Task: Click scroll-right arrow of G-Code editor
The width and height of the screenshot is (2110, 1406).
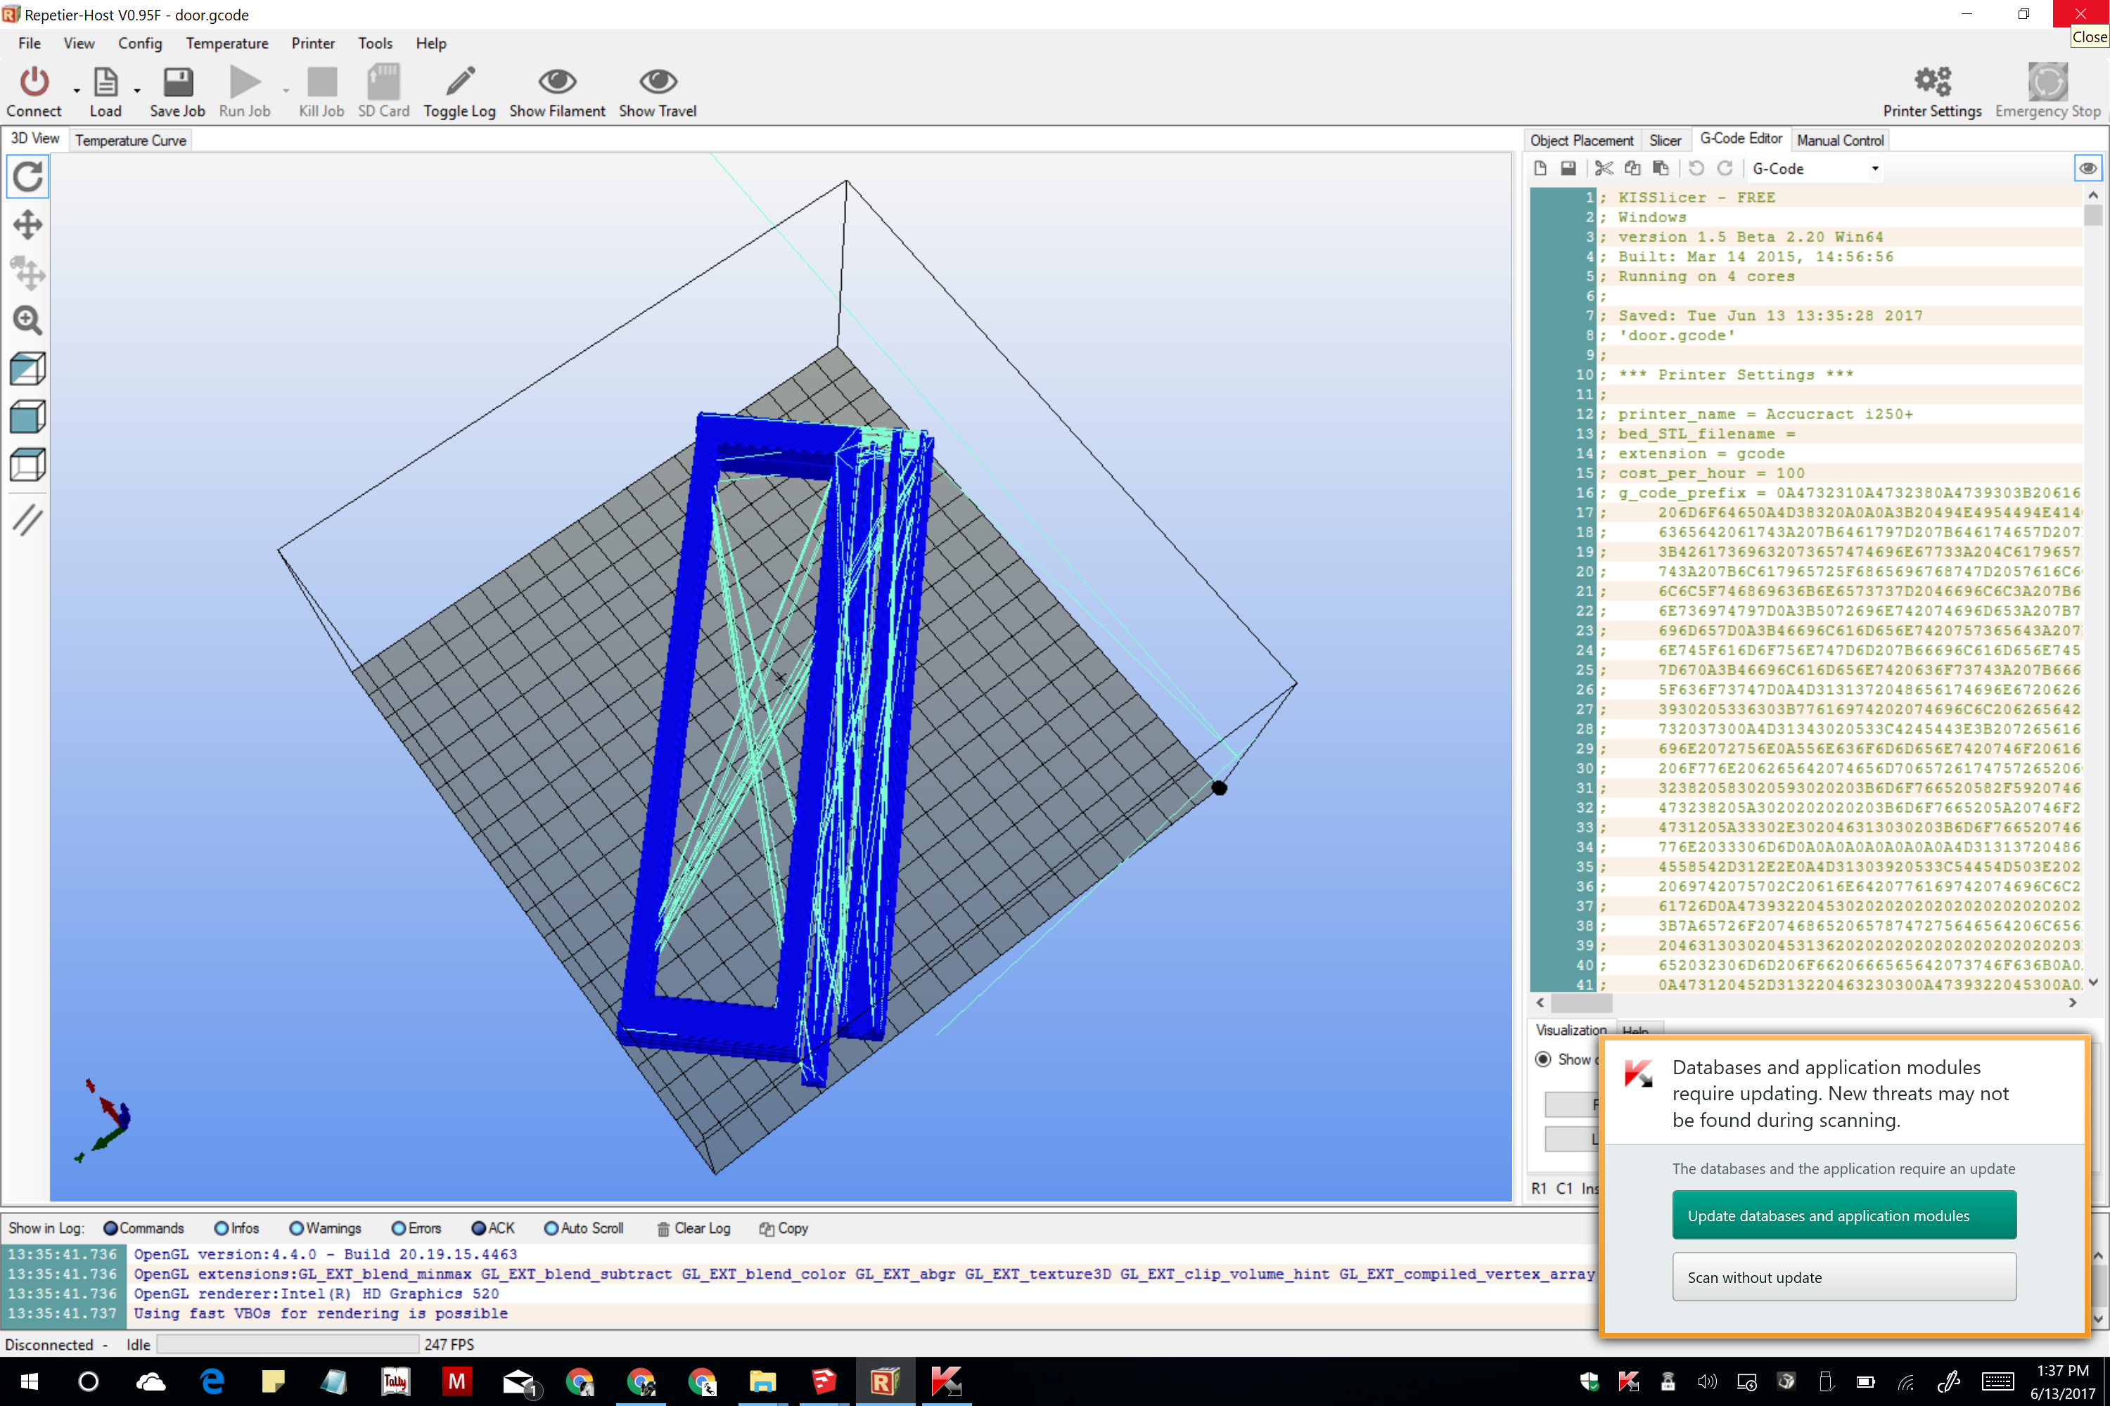Action: (2072, 1003)
